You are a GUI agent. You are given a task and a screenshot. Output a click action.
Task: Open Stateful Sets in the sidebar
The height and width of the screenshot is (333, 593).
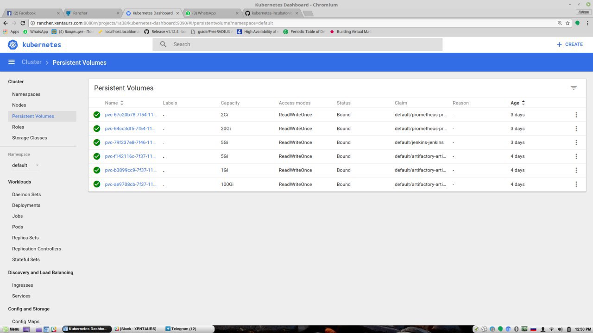click(x=26, y=259)
